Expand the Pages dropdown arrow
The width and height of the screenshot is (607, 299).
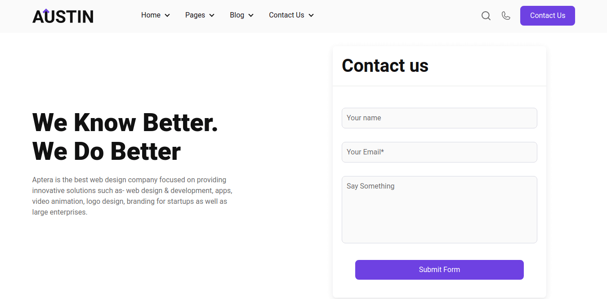(x=212, y=15)
